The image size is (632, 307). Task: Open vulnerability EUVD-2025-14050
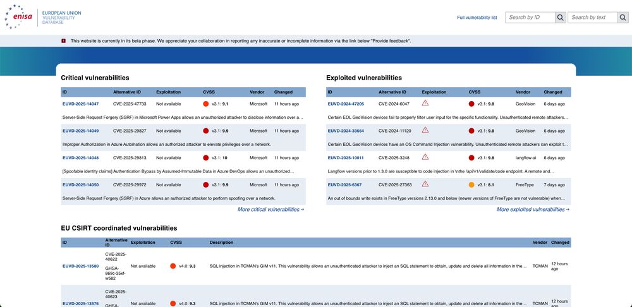coord(80,185)
